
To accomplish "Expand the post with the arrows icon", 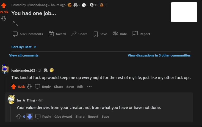I will tap(15, 24).
